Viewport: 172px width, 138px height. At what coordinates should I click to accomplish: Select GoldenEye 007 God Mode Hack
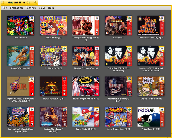[118, 56]
